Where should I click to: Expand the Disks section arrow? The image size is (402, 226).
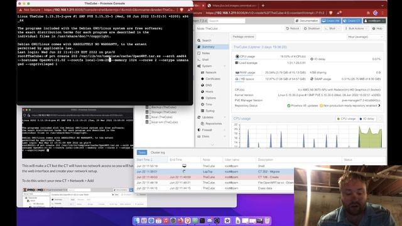225,137
